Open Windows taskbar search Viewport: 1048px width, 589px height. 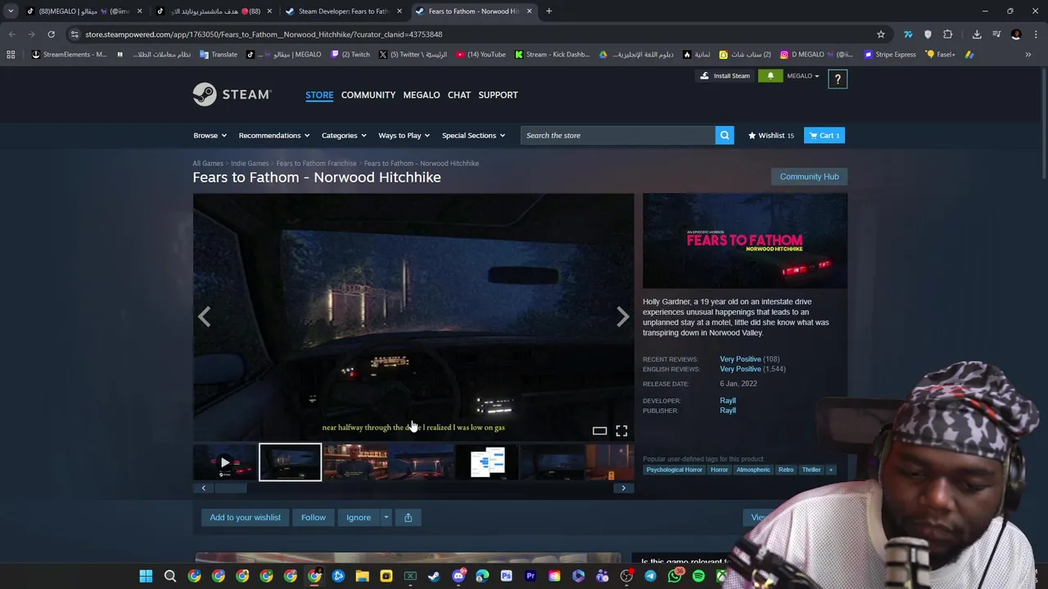(170, 576)
